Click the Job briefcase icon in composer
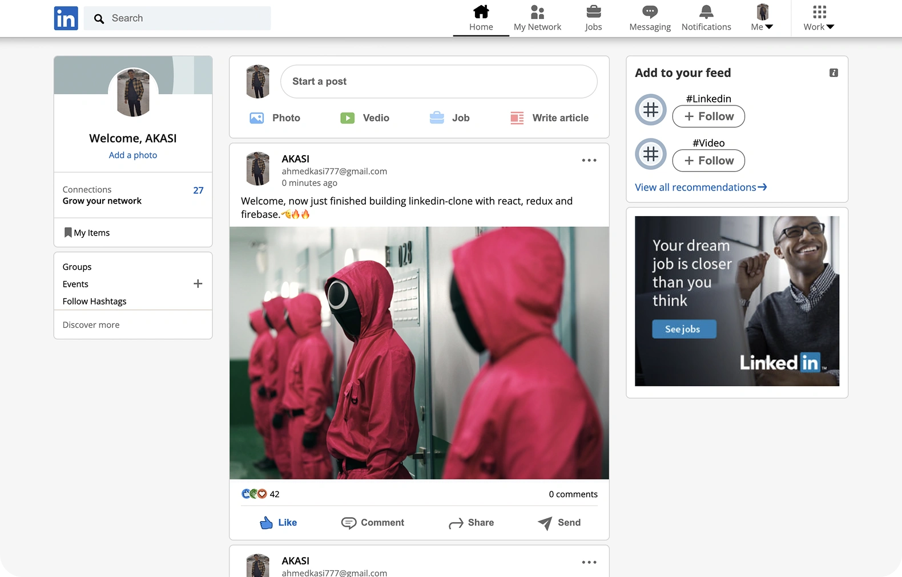Screen dimensions: 902x577 pyautogui.click(x=437, y=117)
